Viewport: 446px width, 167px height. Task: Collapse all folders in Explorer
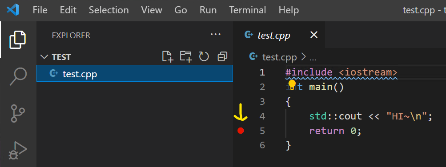point(222,57)
